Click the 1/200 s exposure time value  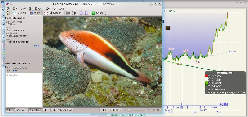[x=11, y=24]
